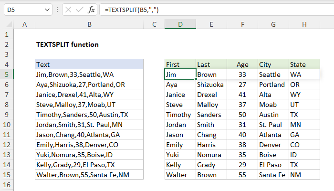Select cell 'Yuki,Nomura,35,Boise,ID'
The image size is (334, 191).
pos(89,155)
